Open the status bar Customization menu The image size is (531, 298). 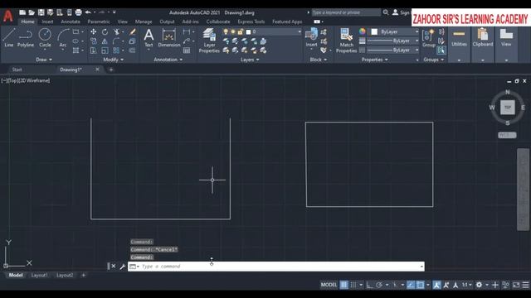(x=525, y=285)
